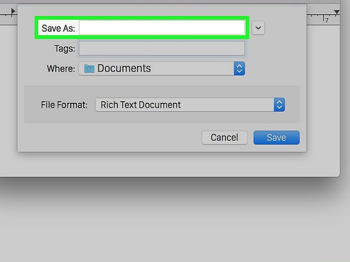Click the Tags input field
The height and width of the screenshot is (262, 350).
162,48
